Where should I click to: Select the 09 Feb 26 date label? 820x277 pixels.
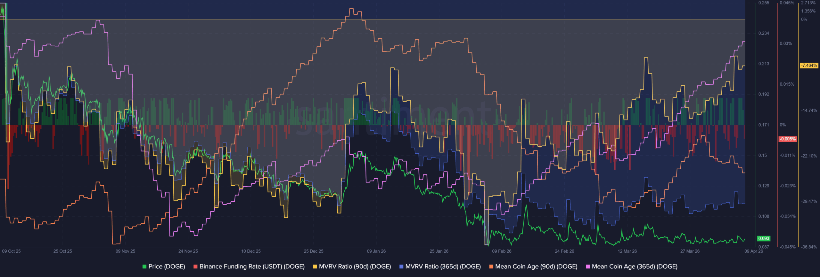502,251
